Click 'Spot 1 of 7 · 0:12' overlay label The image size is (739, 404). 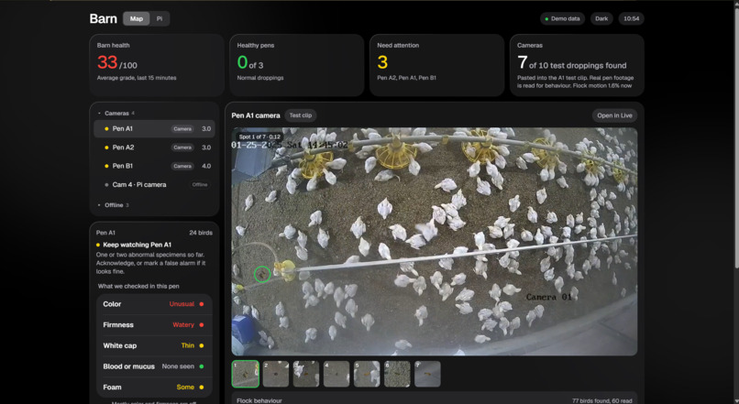(x=259, y=136)
